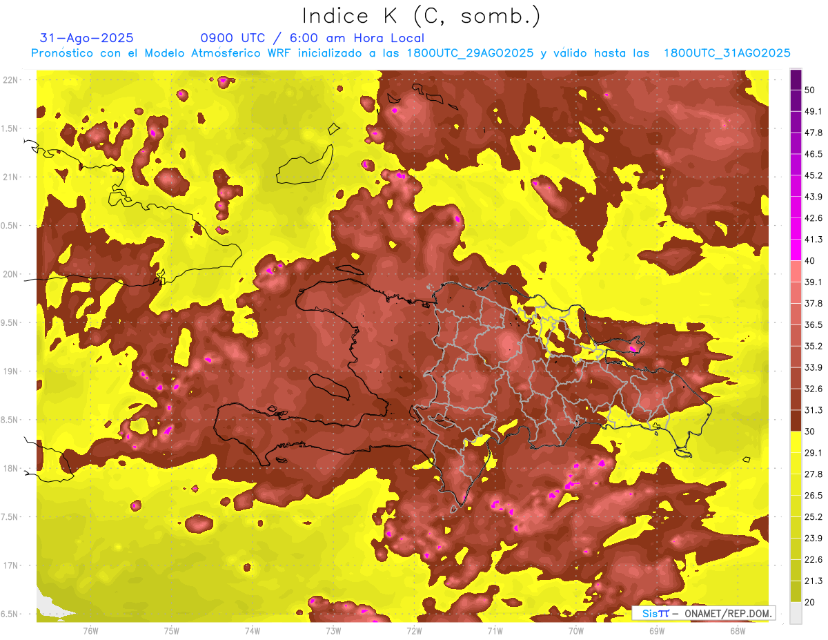The width and height of the screenshot is (828, 640).
Task: Click legend value "33.9"
Action: (814, 367)
